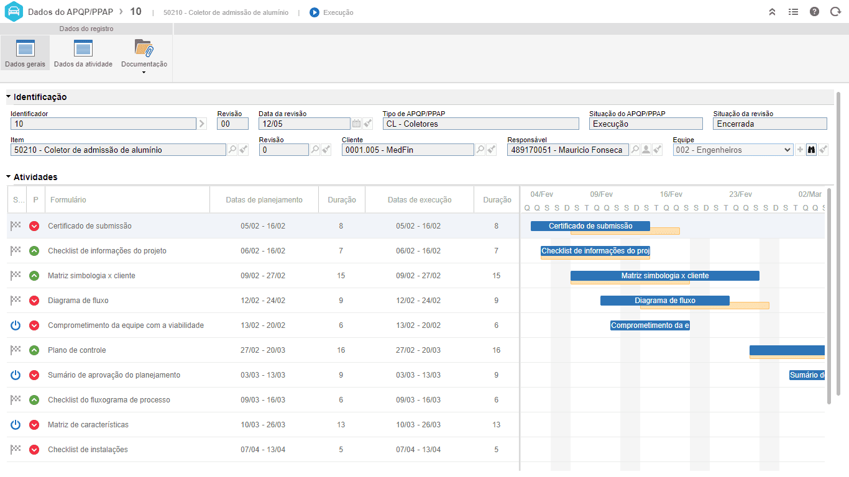Click the Gantt chart vertical scrollbar
Screen dimensions: 849x477
(829, 295)
